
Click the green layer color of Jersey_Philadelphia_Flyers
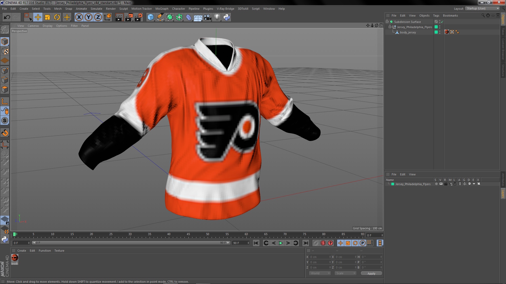tap(393, 184)
